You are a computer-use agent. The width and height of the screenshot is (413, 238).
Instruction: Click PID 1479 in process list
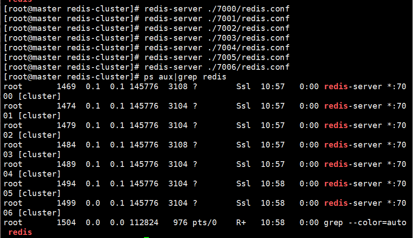tap(66, 125)
